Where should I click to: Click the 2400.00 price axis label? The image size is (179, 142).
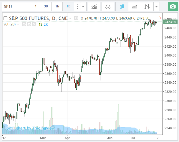pyautogui.click(x=170, y=55)
